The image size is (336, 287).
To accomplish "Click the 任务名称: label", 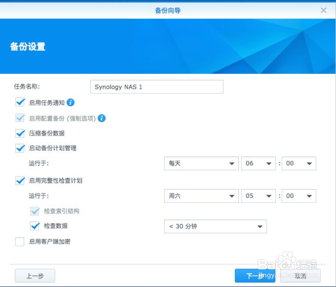I will (x=27, y=86).
